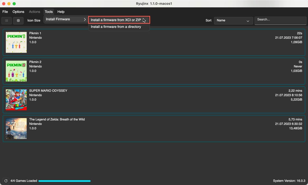308x185 pixels.
Task: Click the Pikmin 1 cover art
Action: pyautogui.click(x=16, y=42)
